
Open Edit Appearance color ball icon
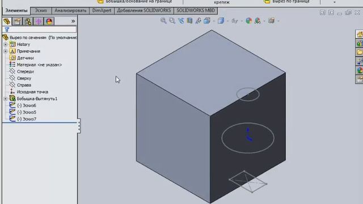[248, 21]
